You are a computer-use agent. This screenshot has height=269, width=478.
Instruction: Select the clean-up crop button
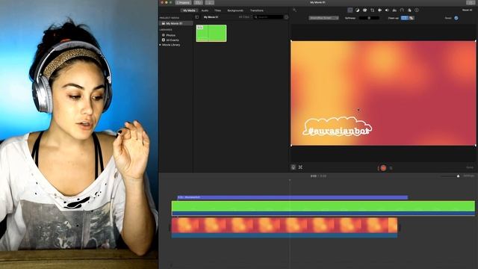tap(404, 18)
